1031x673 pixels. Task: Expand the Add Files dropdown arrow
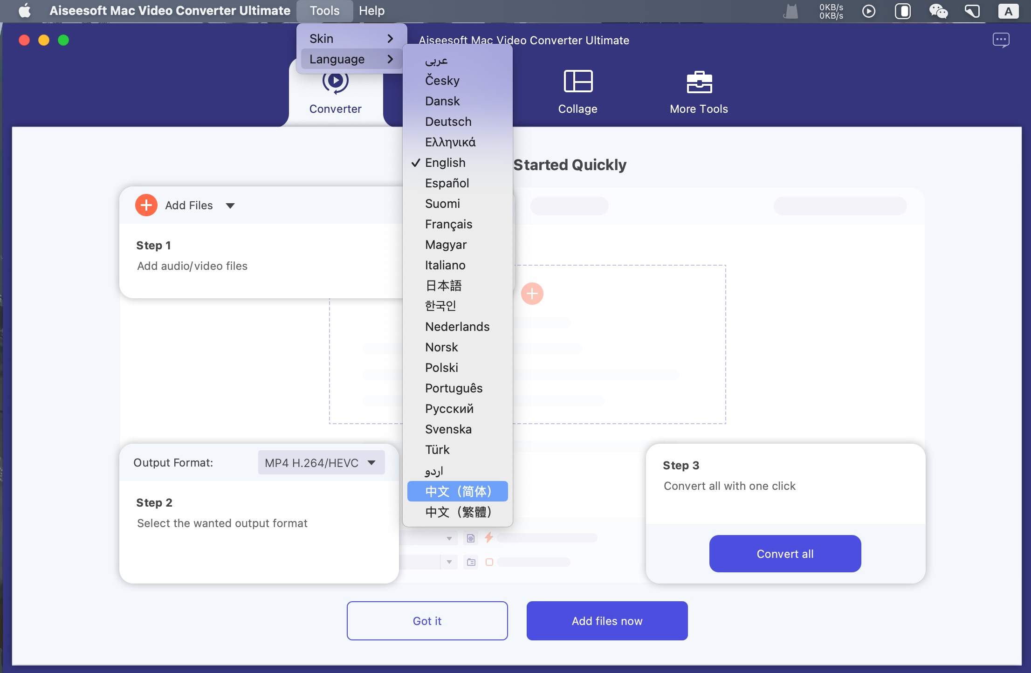pyautogui.click(x=230, y=206)
